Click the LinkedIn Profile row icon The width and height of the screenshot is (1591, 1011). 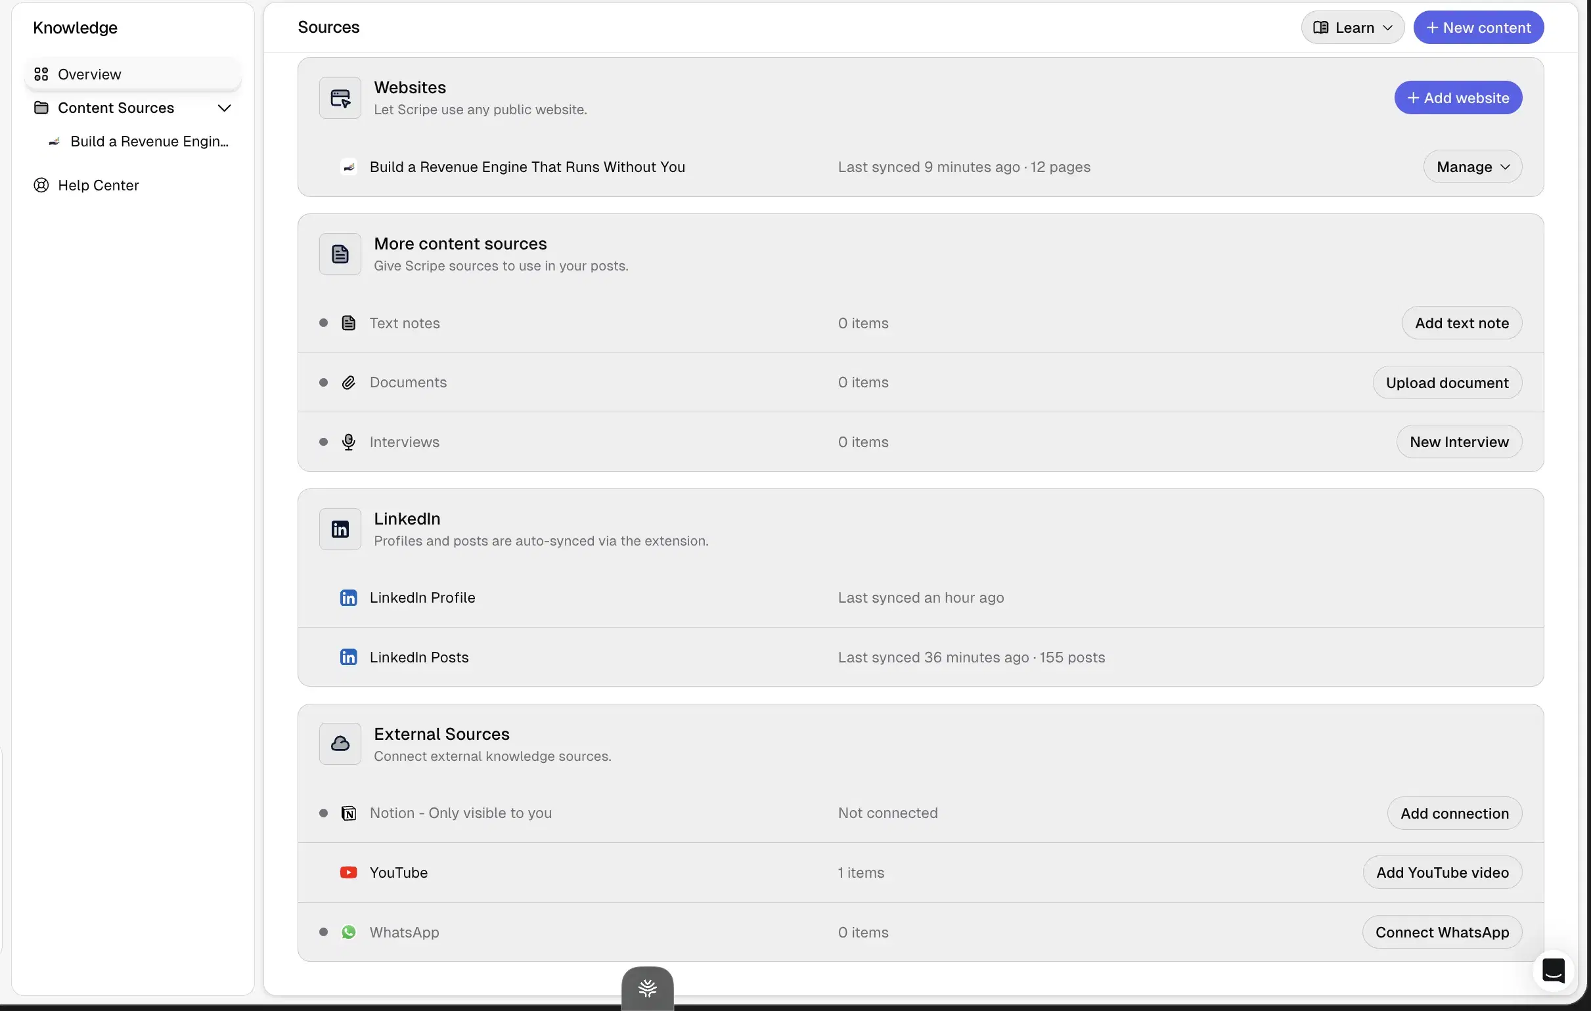(x=348, y=597)
